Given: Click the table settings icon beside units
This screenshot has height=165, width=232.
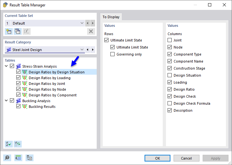Looking at the screenshot, I should (29, 158).
